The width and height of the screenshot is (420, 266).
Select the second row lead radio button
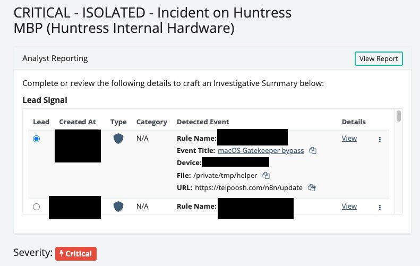pyautogui.click(x=36, y=207)
